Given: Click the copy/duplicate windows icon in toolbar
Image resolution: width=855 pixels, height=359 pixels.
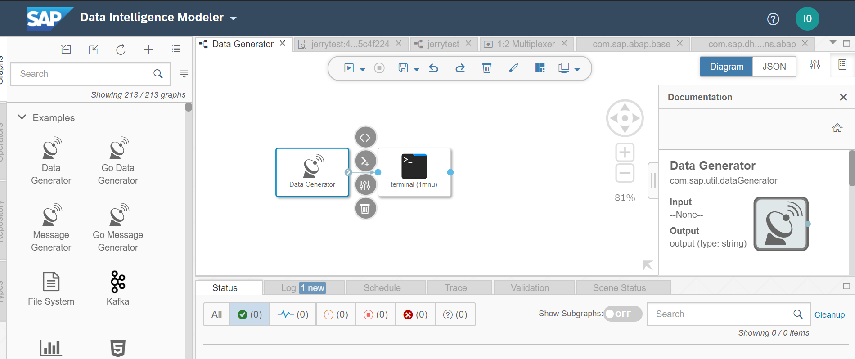Looking at the screenshot, I should (x=564, y=68).
